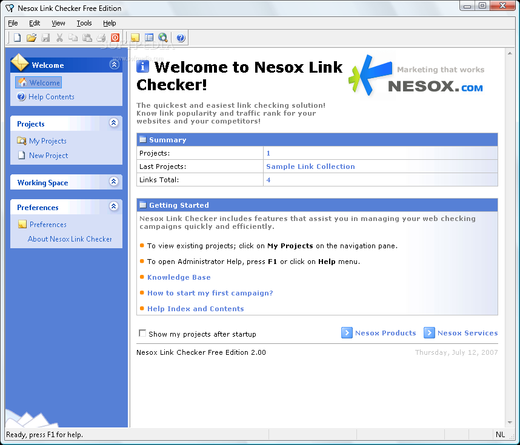520x445 pixels.
Task: Click the date Thursday, July 12, 2007
Action: pyautogui.click(x=456, y=352)
